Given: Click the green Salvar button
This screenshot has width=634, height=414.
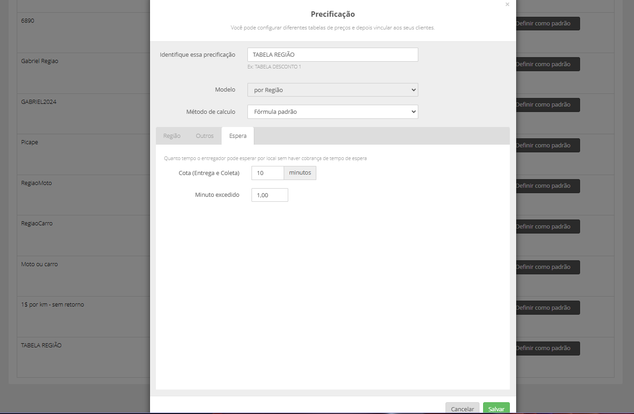Looking at the screenshot, I should click(496, 408).
